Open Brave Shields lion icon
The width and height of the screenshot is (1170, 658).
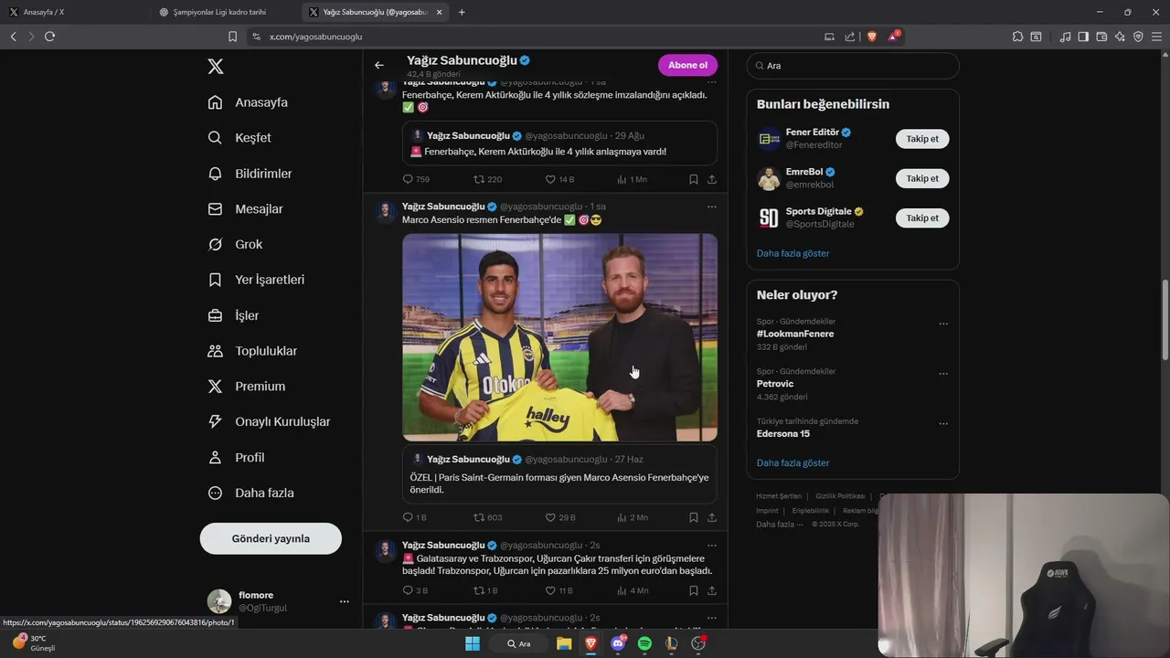click(872, 37)
